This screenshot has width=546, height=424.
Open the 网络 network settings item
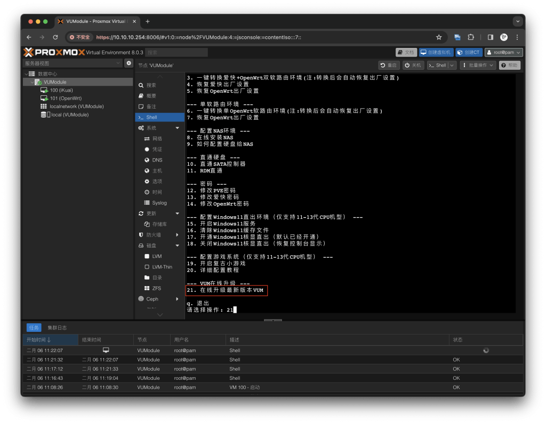(x=157, y=138)
